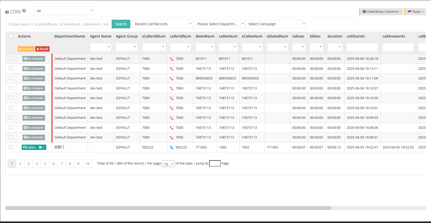Viewport: 431px width, 223px height.
Task: Open the list menu icon beside Listen
Action: (41, 147)
